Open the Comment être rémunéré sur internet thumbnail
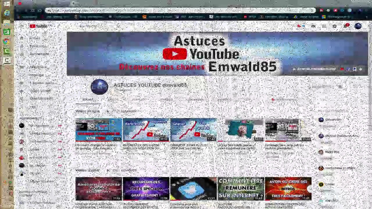 click(x=241, y=189)
